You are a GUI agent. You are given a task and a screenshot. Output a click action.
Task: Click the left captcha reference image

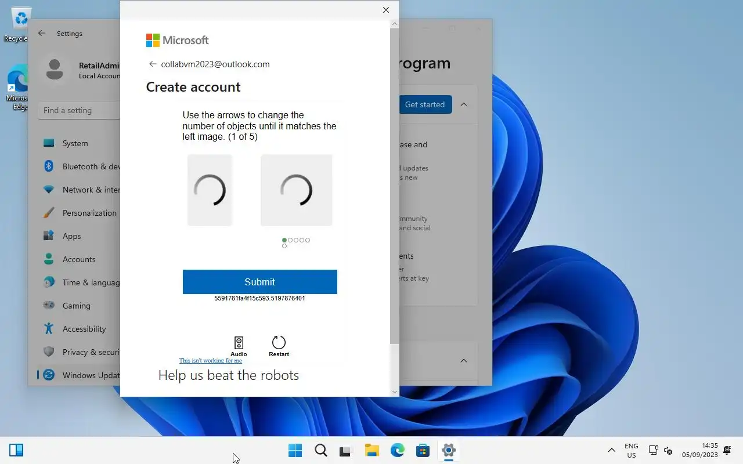(210, 190)
